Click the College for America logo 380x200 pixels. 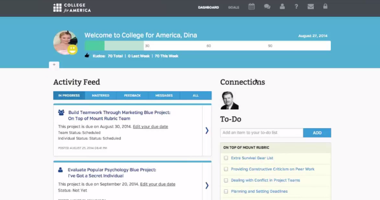(x=72, y=8)
